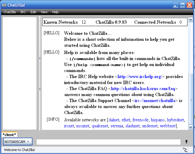
Task: Minimize the ChatZilla window
Action: pos(176,5)
